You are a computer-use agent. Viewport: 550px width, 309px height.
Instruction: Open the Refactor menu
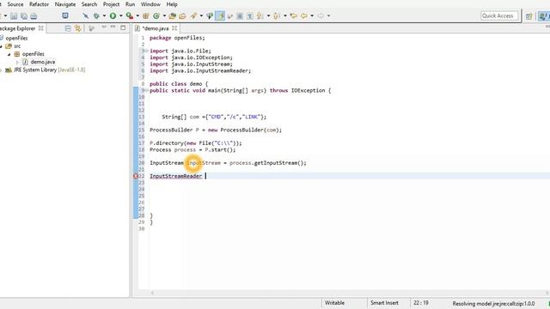39,4
